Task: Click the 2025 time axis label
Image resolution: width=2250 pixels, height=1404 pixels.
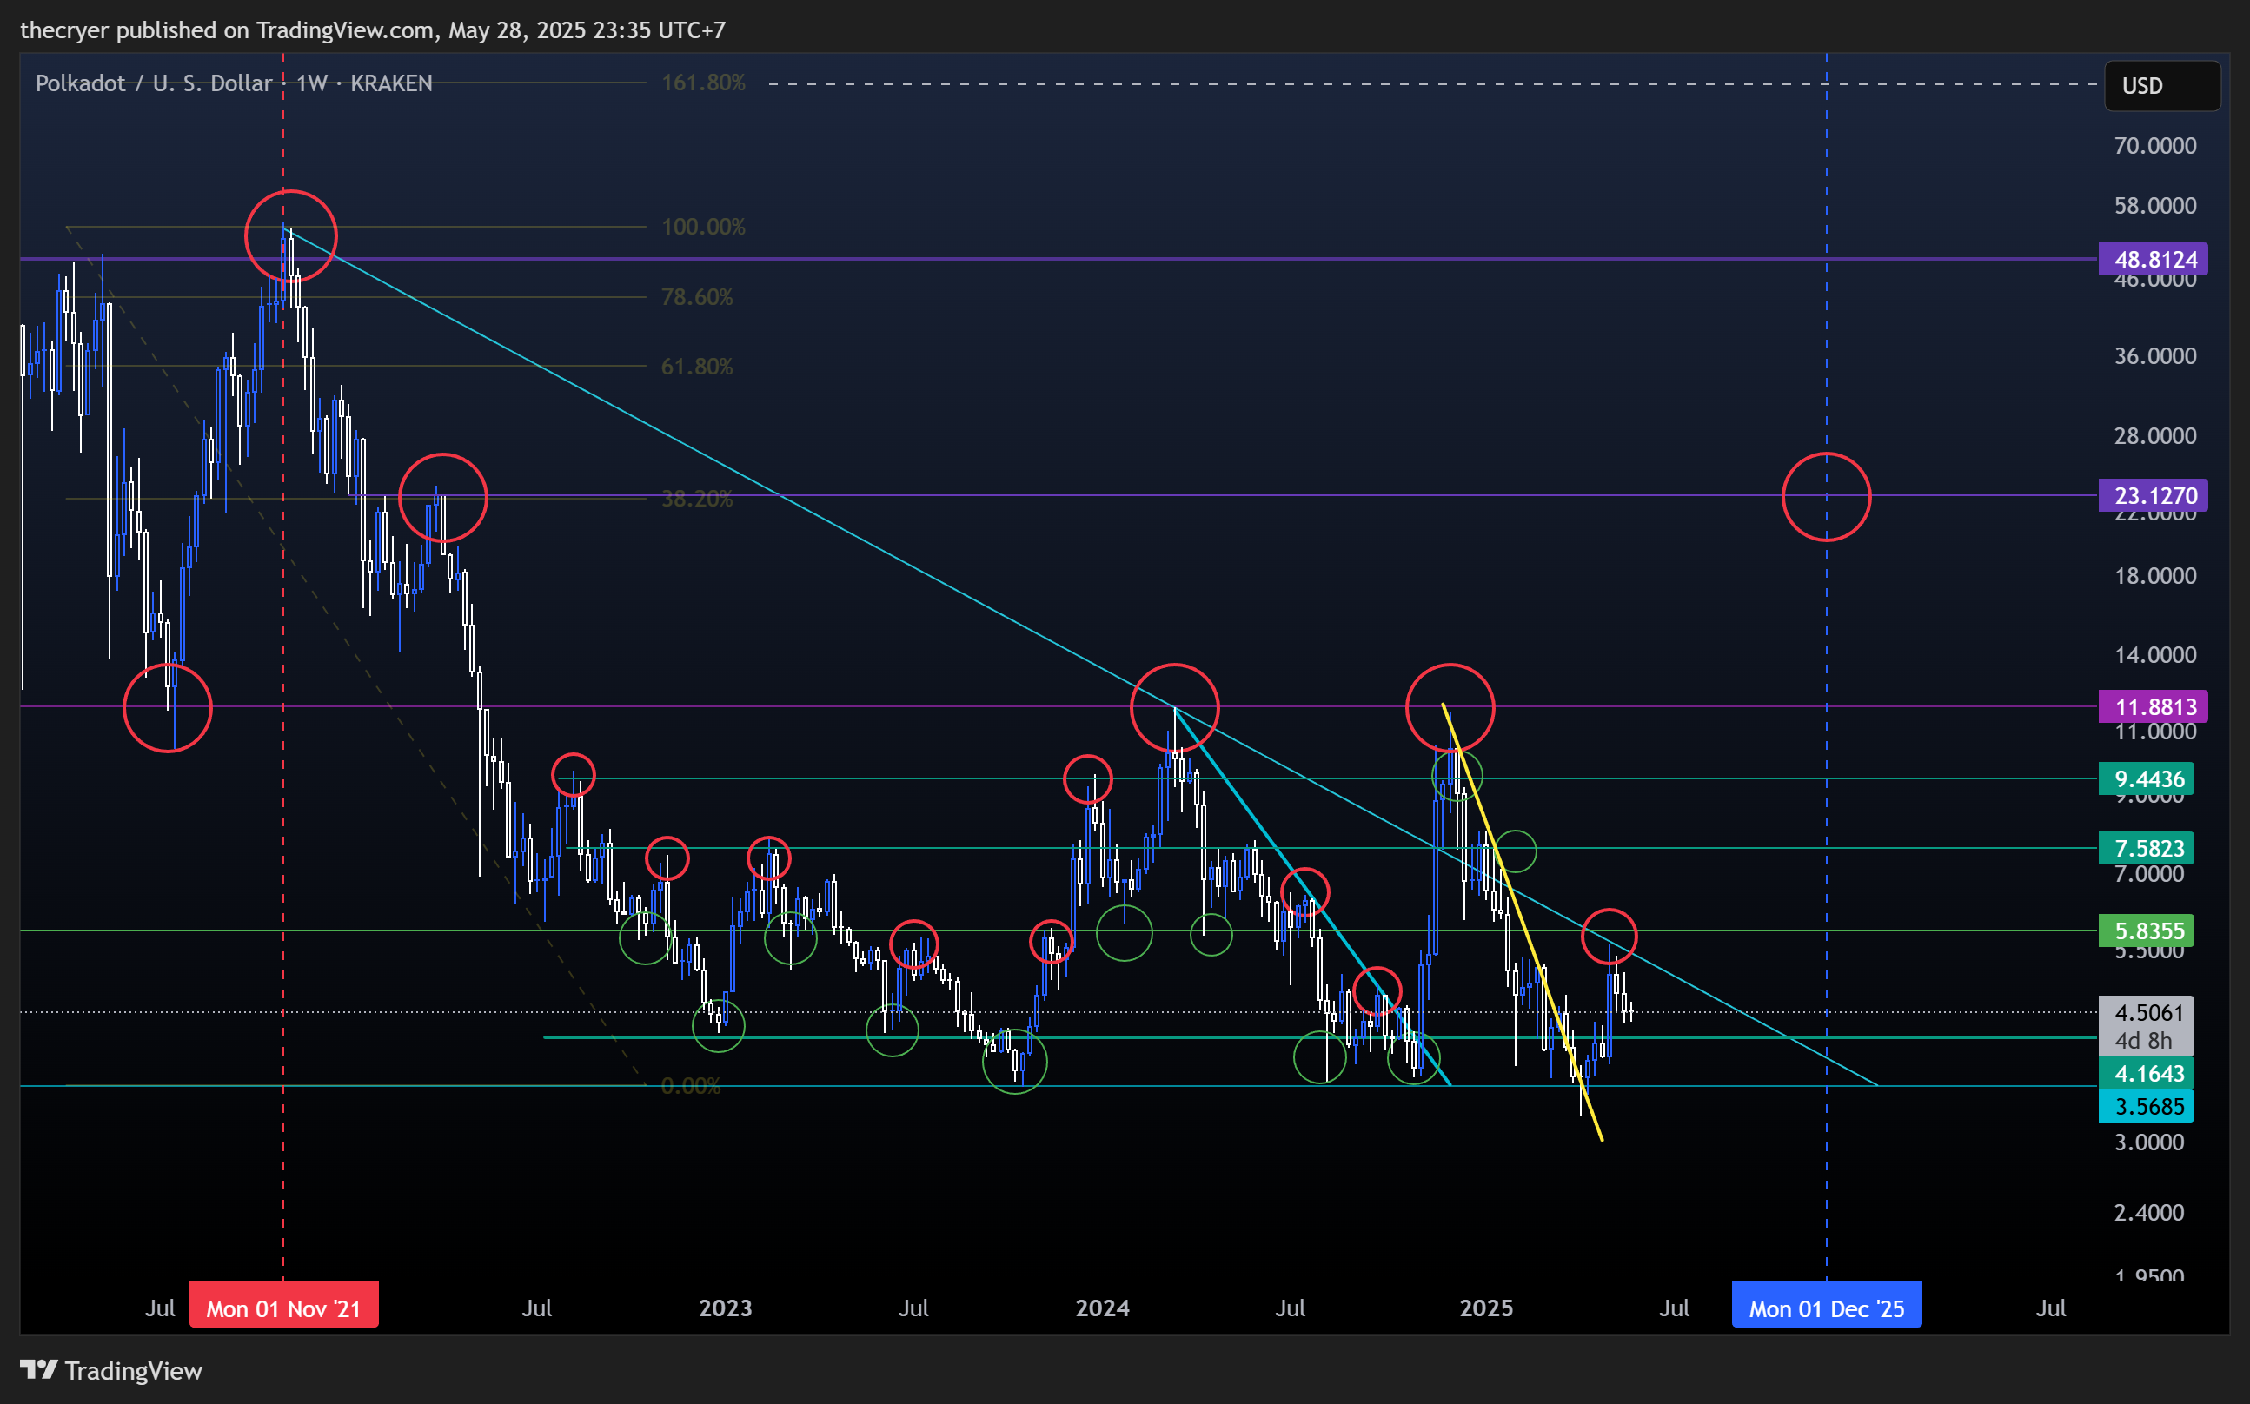Action: [x=1486, y=1308]
